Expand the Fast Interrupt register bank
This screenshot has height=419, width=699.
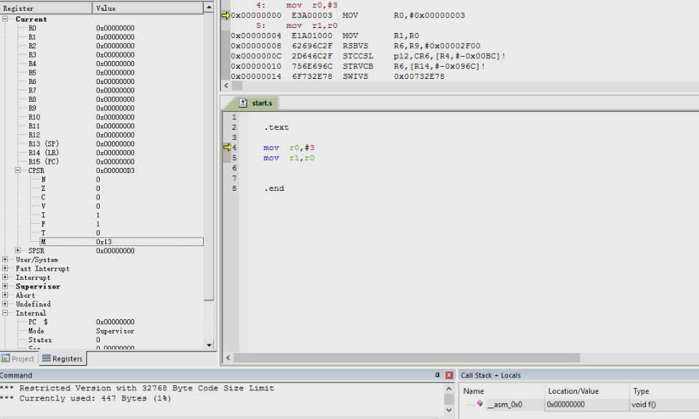6,268
